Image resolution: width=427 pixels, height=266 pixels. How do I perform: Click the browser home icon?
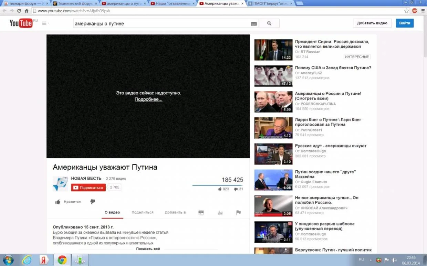coord(27,11)
